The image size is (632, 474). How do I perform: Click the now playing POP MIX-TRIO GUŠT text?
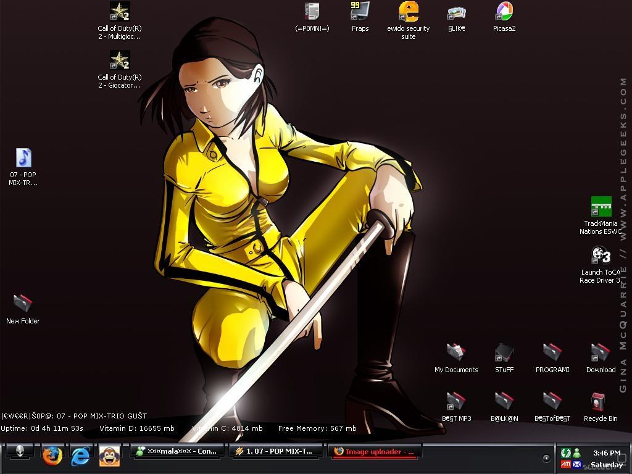(74, 415)
